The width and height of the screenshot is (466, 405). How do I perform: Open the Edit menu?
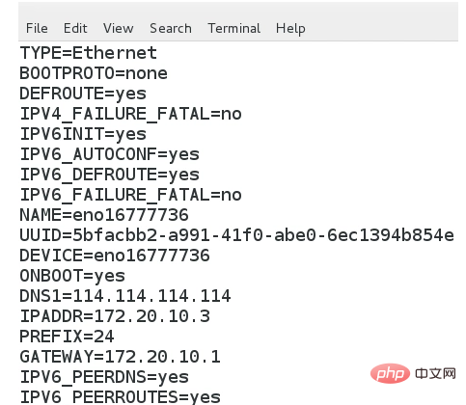coord(75,28)
